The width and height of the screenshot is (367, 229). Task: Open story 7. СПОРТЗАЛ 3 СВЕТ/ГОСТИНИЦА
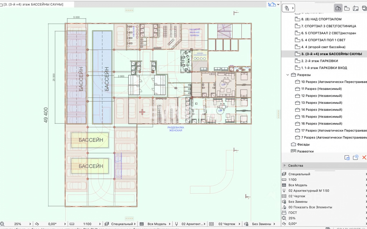pyautogui.click(x=328, y=26)
